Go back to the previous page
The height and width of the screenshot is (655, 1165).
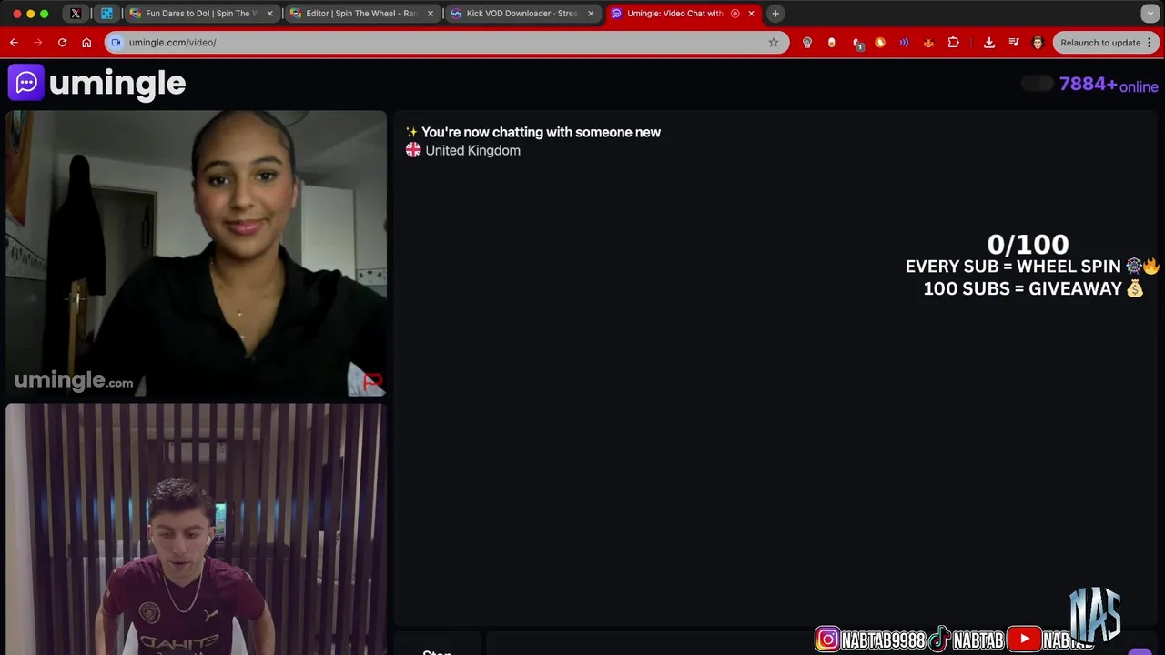point(14,43)
